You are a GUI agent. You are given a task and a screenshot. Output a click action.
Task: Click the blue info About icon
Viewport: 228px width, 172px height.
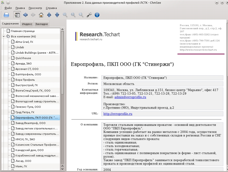[x=97, y=15]
